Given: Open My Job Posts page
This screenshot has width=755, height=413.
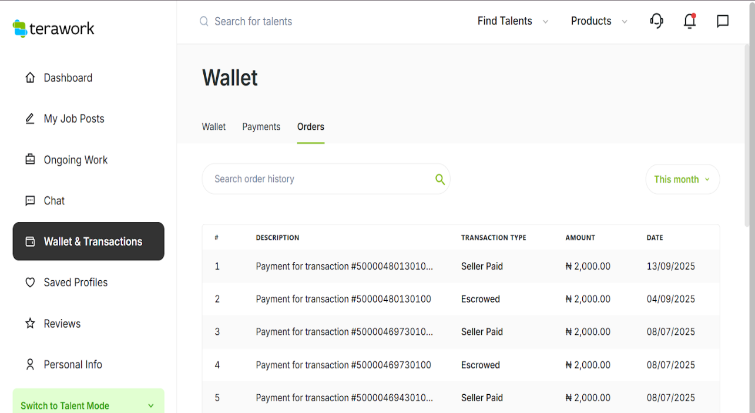Looking at the screenshot, I should point(73,119).
